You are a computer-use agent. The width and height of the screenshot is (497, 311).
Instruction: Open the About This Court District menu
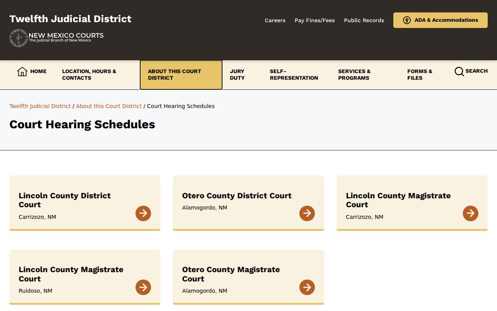point(181,75)
